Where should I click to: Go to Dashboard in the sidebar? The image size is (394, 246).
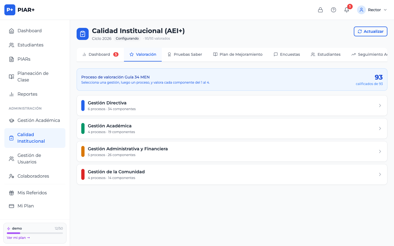[35, 31]
